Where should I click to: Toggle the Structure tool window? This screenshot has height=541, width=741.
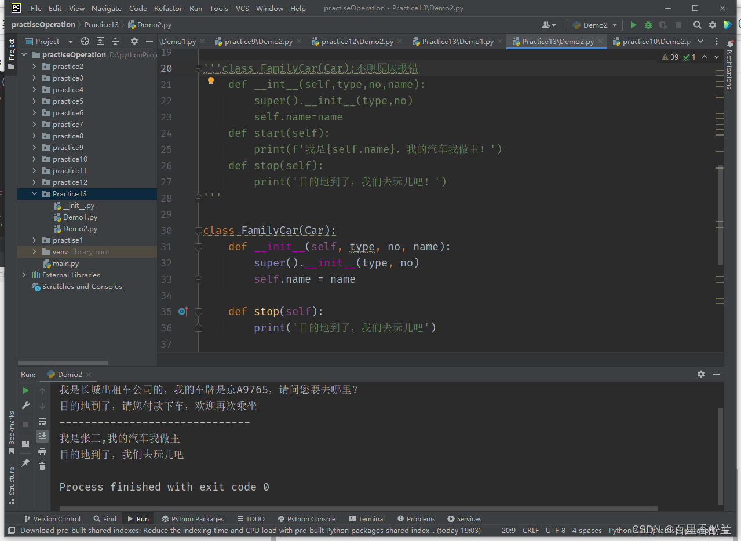point(11,485)
